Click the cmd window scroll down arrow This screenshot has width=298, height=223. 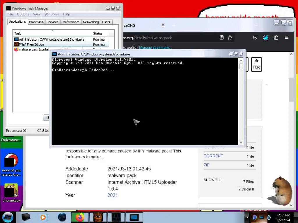tap(241, 143)
